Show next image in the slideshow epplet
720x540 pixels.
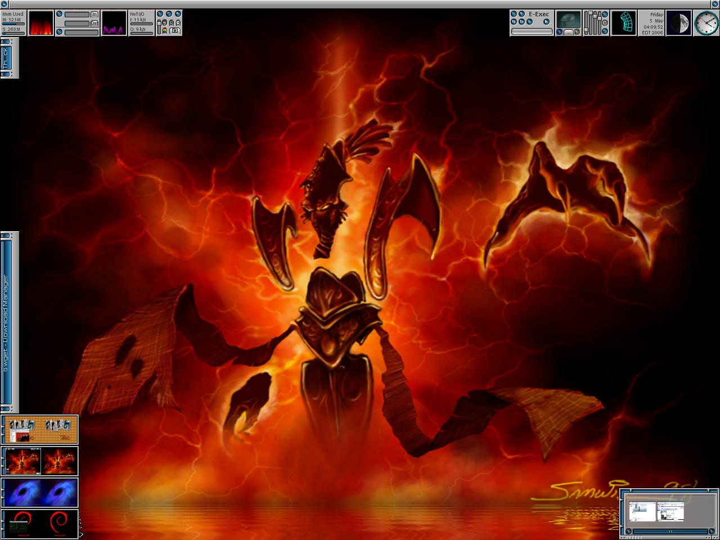tap(577, 31)
